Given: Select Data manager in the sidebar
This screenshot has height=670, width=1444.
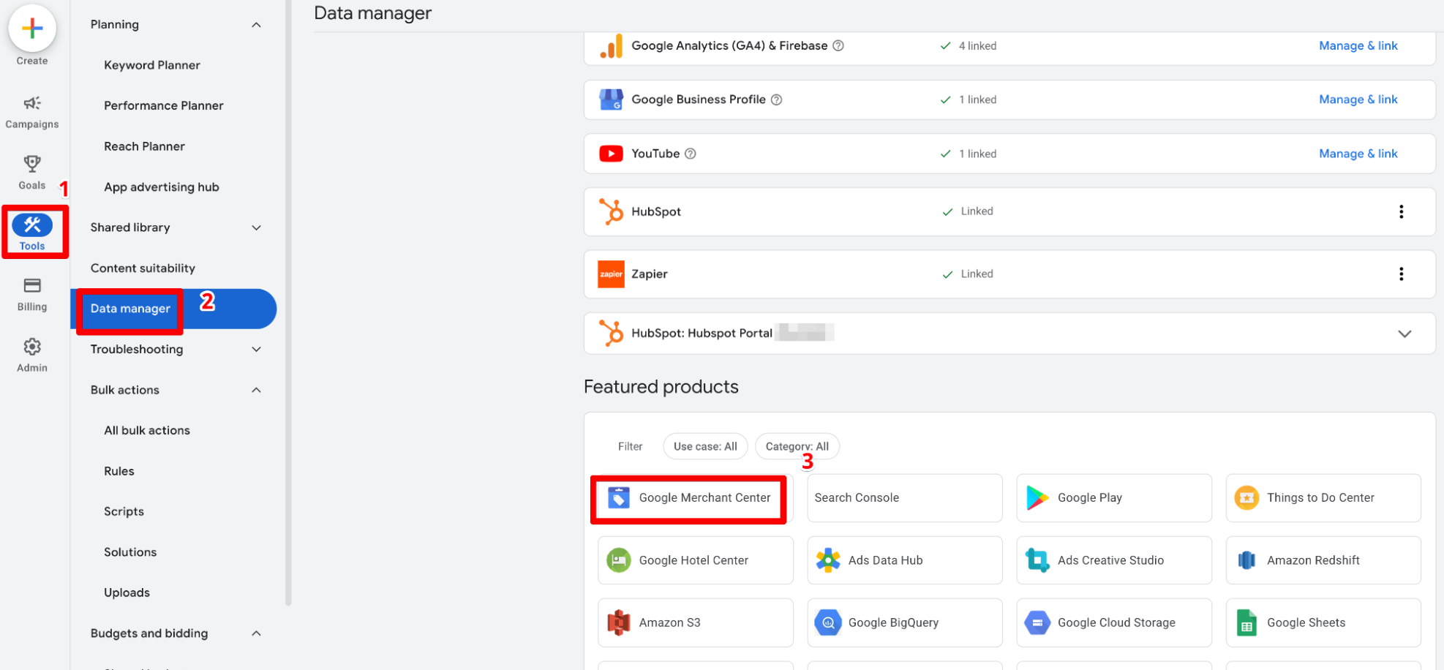Looking at the screenshot, I should tap(173, 309).
